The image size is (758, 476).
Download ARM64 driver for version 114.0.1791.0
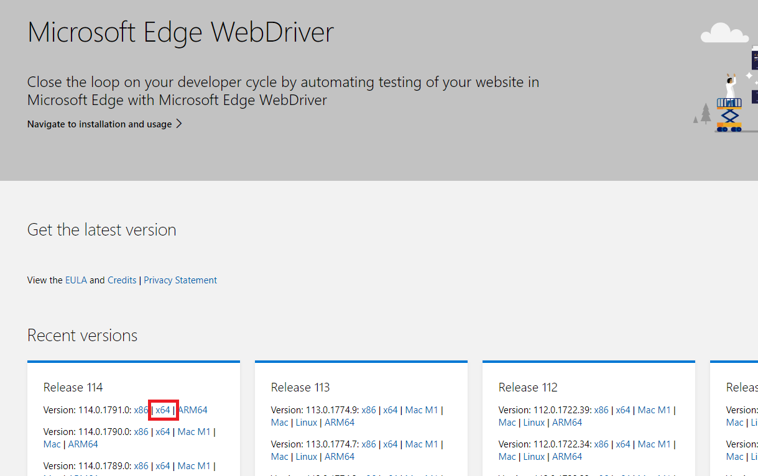193,410
